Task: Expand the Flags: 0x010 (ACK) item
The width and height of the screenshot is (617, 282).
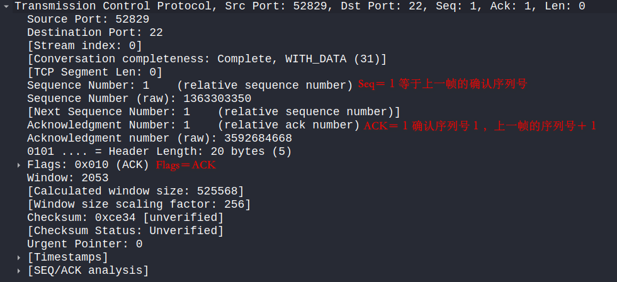Action: click(x=18, y=165)
